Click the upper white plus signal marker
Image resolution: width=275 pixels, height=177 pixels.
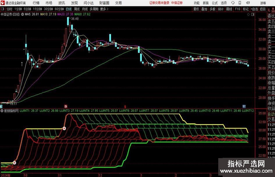tap(64, 128)
